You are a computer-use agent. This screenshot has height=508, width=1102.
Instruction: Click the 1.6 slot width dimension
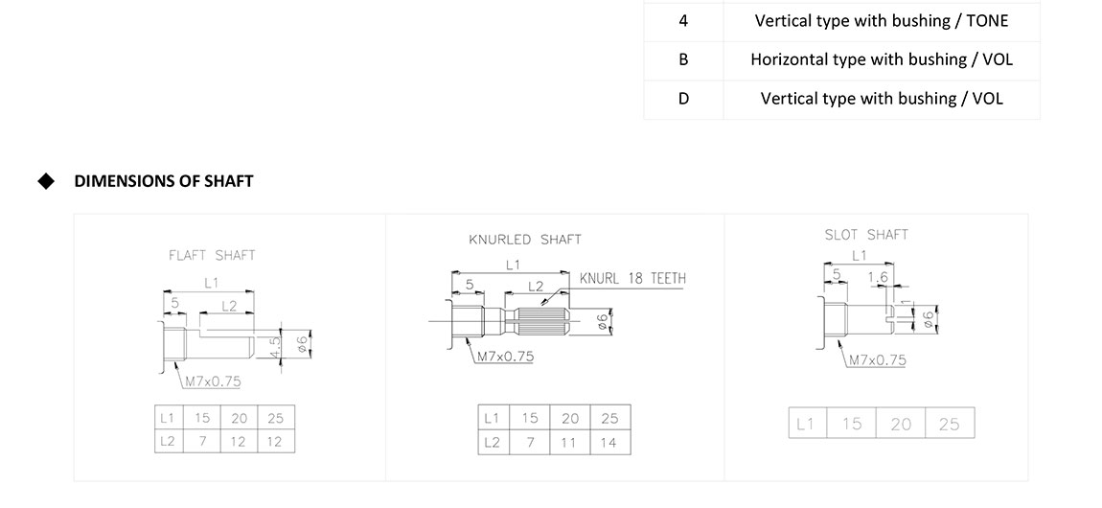coord(877,277)
